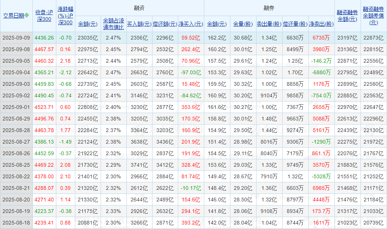Click net buy value -97.03亿
The width and height of the screenshot is (387, 229).
[x=191, y=73]
